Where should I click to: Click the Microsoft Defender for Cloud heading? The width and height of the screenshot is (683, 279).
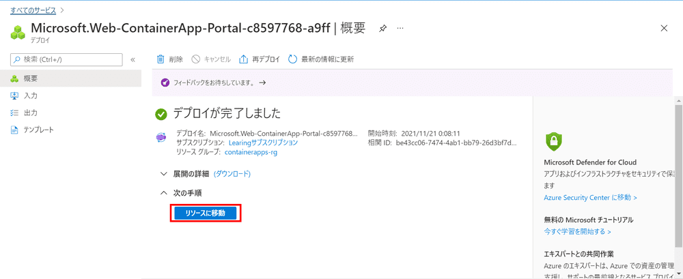pyautogui.click(x=590, y=162)
